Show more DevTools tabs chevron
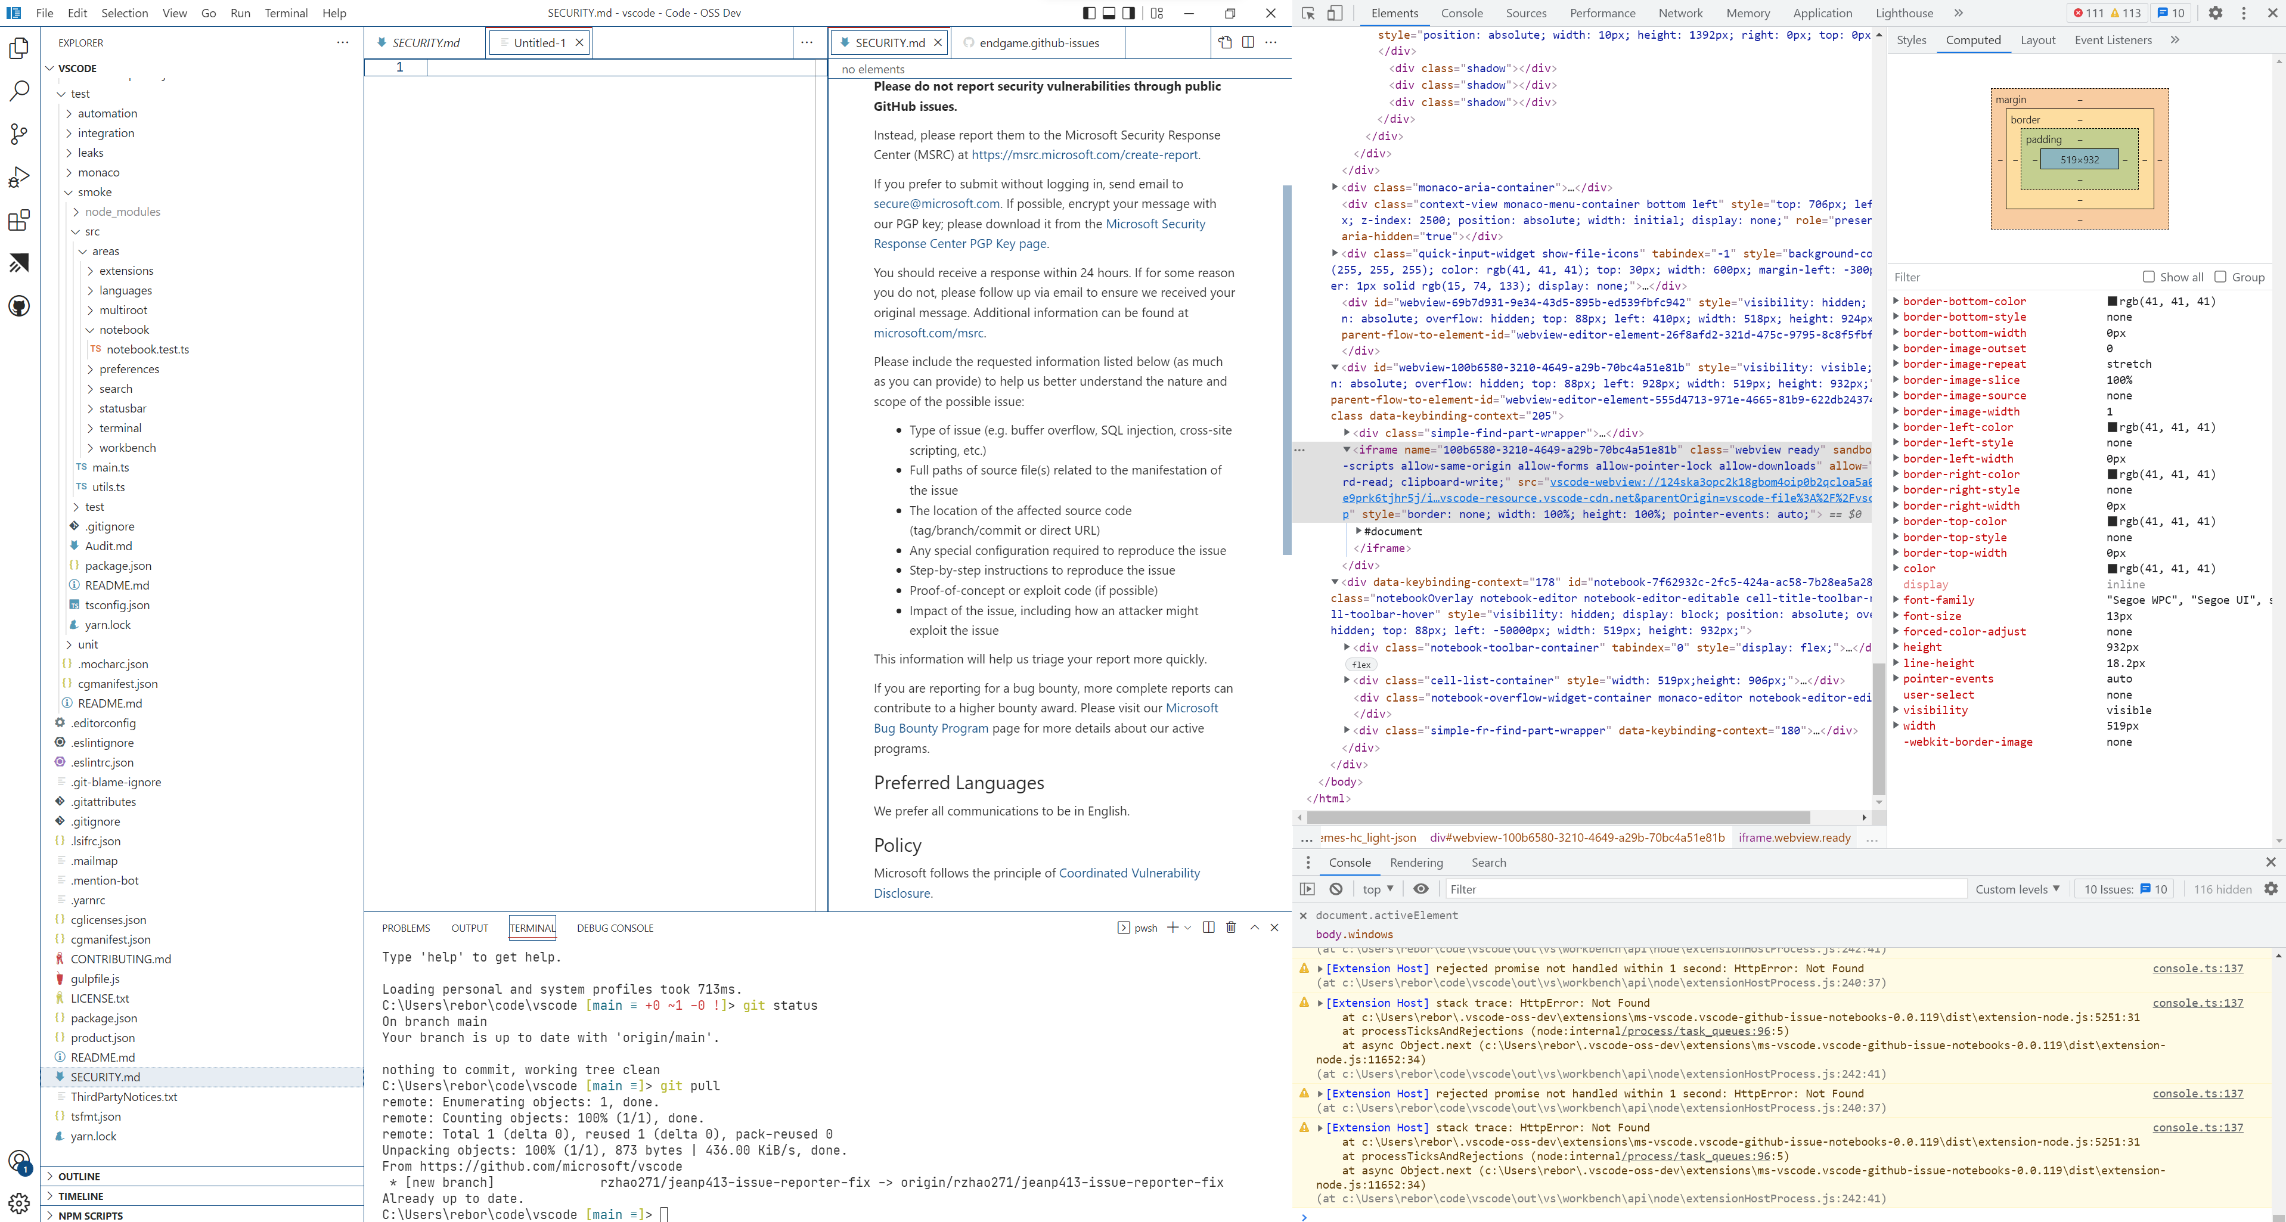This screenshot has width=2286, height=1222. click(1958, 13)
